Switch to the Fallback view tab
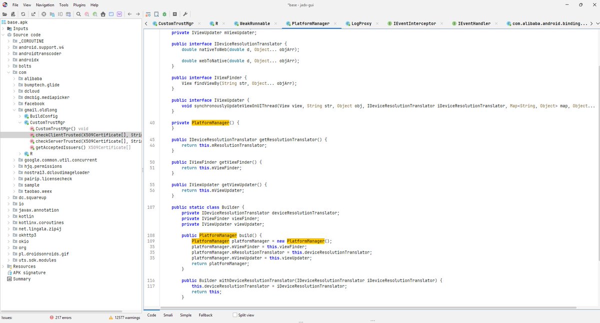This screenshot has height=323, width=600. [205, 315]
